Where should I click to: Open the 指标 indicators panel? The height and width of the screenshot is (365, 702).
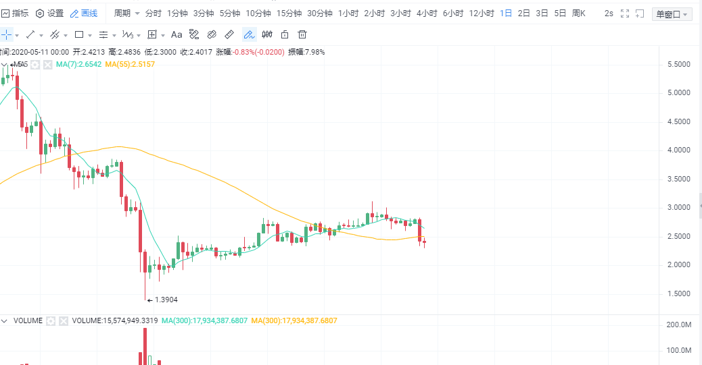[16, 13]
